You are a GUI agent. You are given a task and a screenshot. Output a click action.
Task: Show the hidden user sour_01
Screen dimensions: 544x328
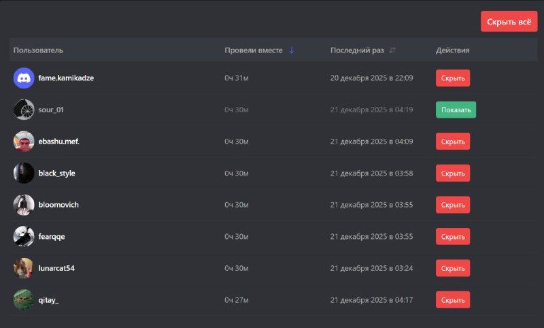coord(456,110)
